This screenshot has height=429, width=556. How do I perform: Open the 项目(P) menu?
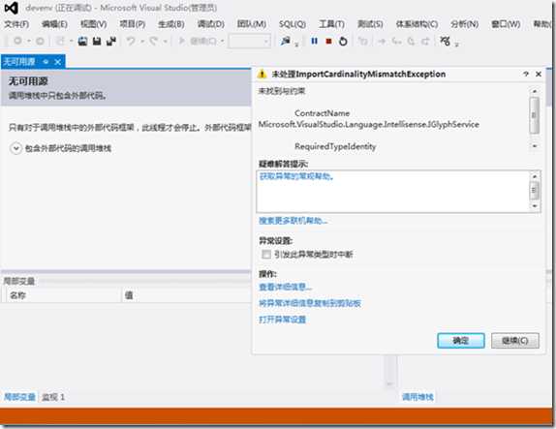(133, 24)
